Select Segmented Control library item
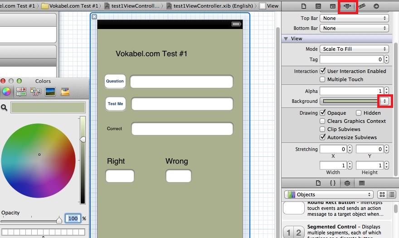The image size is (399, 238). click(336, 230)
